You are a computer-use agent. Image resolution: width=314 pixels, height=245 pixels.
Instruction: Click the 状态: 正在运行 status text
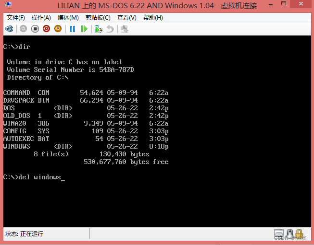click(x=24, y=233)
